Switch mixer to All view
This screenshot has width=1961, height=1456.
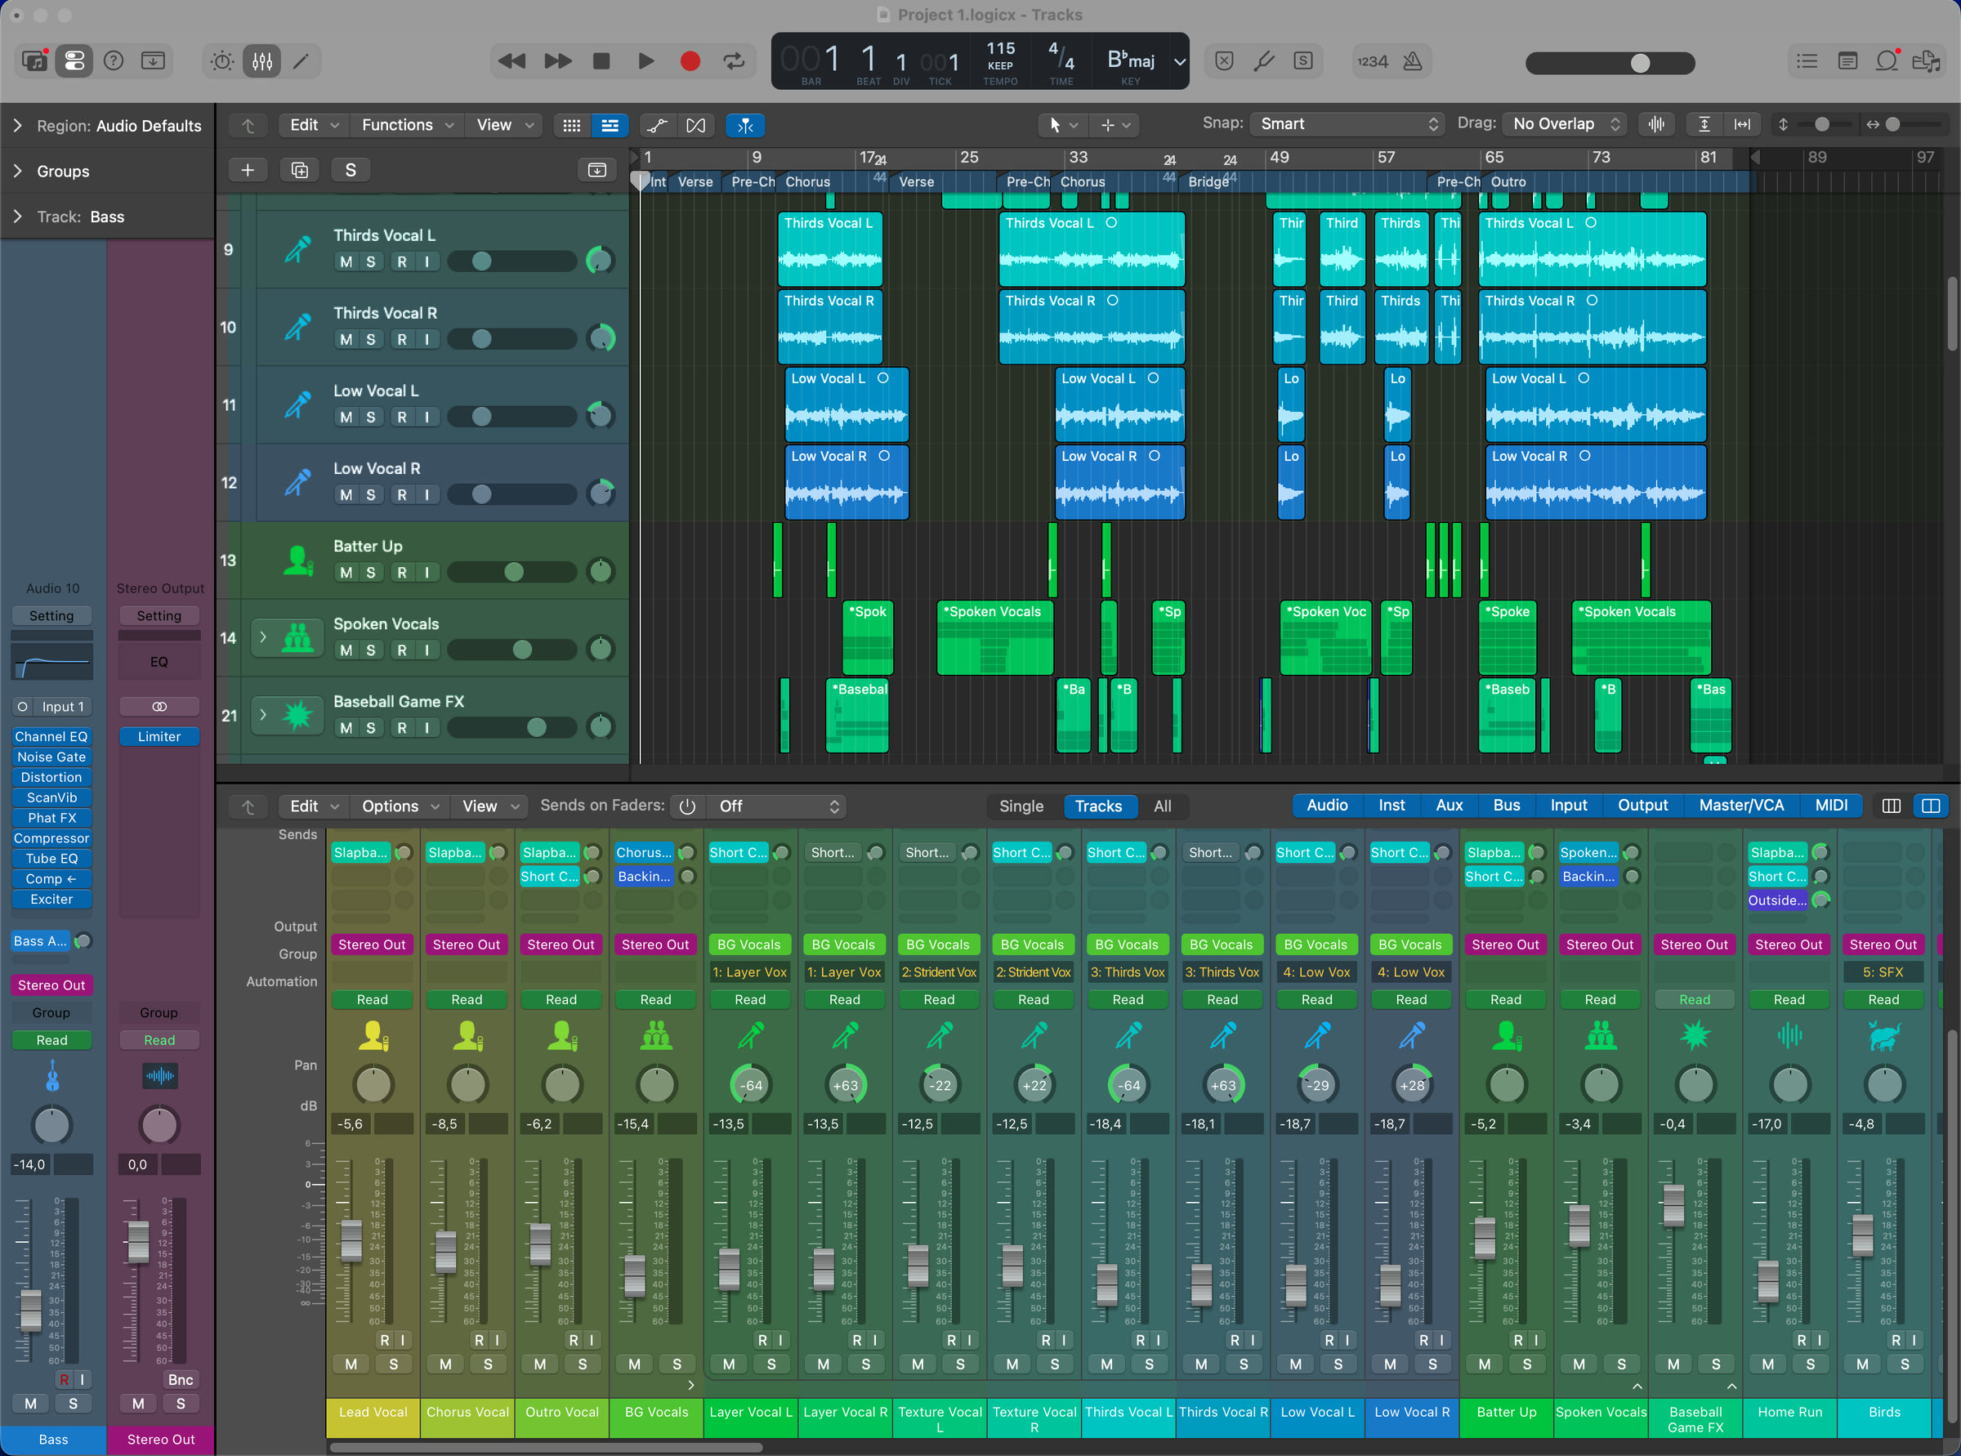coord(1163,806)
